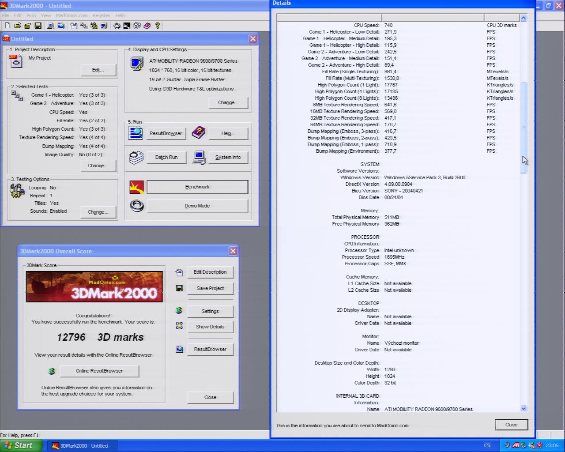Open System Info from the Run section
Viewport: 565px width, 452px height.
click(x=228, y=158)
